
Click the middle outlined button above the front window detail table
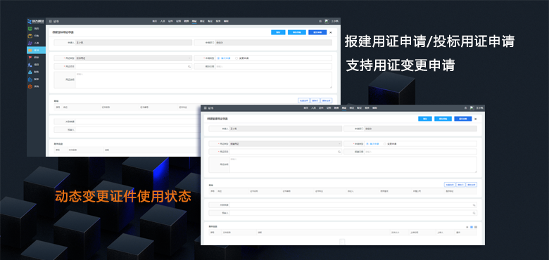(461, 185)
